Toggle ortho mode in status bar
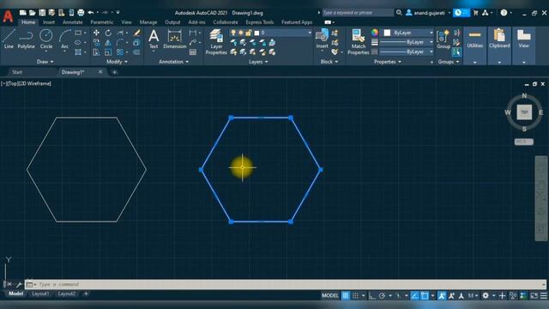 click(x=371, y=295)
